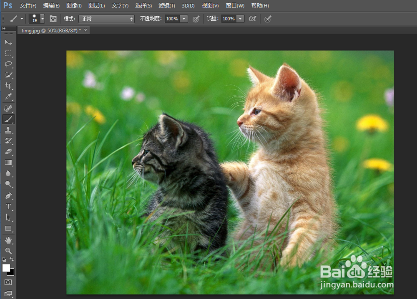The image size is (417, 299).
Task: Click the opacity value field 100%
Action: (x=172, y=19)
